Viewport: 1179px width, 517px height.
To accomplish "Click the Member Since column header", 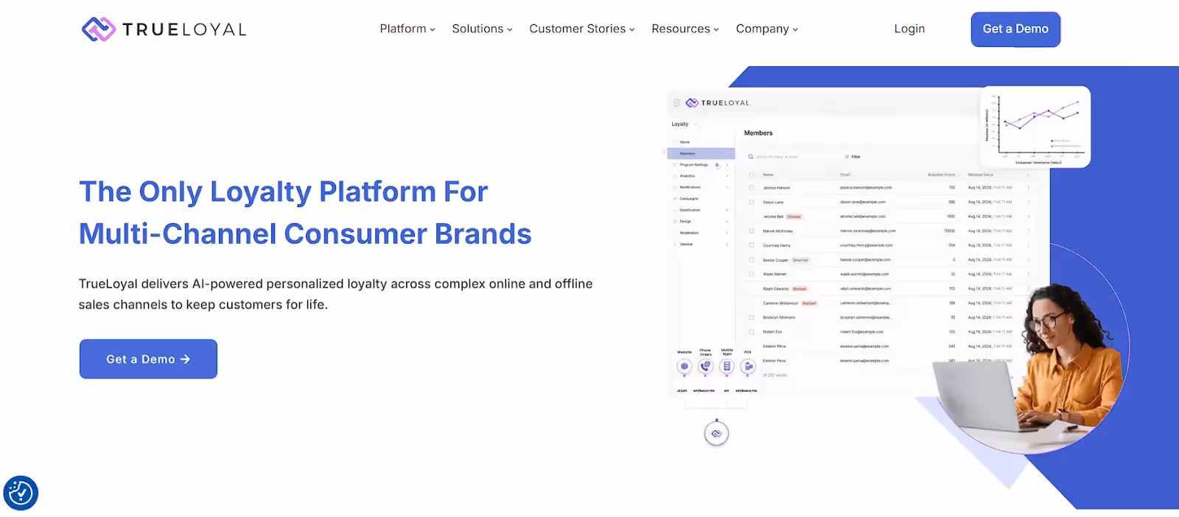I will pyautogui.click(x=981, y=175).
